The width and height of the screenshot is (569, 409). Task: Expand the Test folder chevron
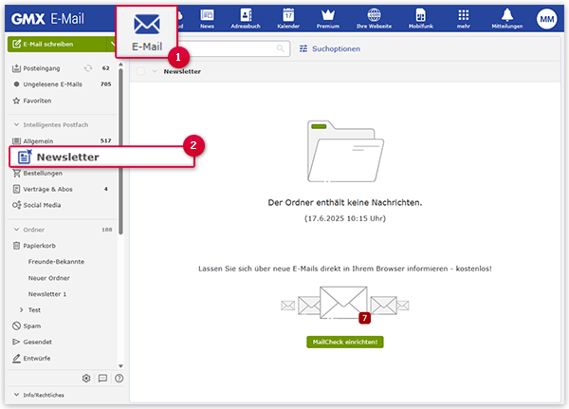[x=21, y=310]
